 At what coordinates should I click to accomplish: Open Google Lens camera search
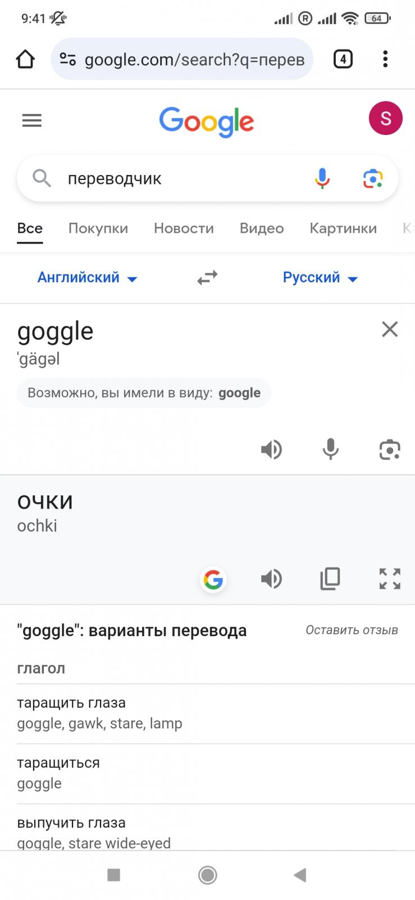click(x=373, y=178)
